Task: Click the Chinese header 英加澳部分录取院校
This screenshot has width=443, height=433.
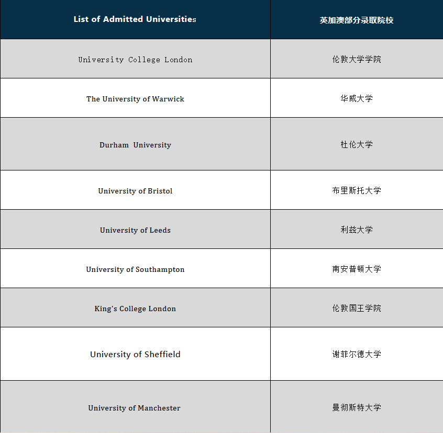Action: [357, 20]
